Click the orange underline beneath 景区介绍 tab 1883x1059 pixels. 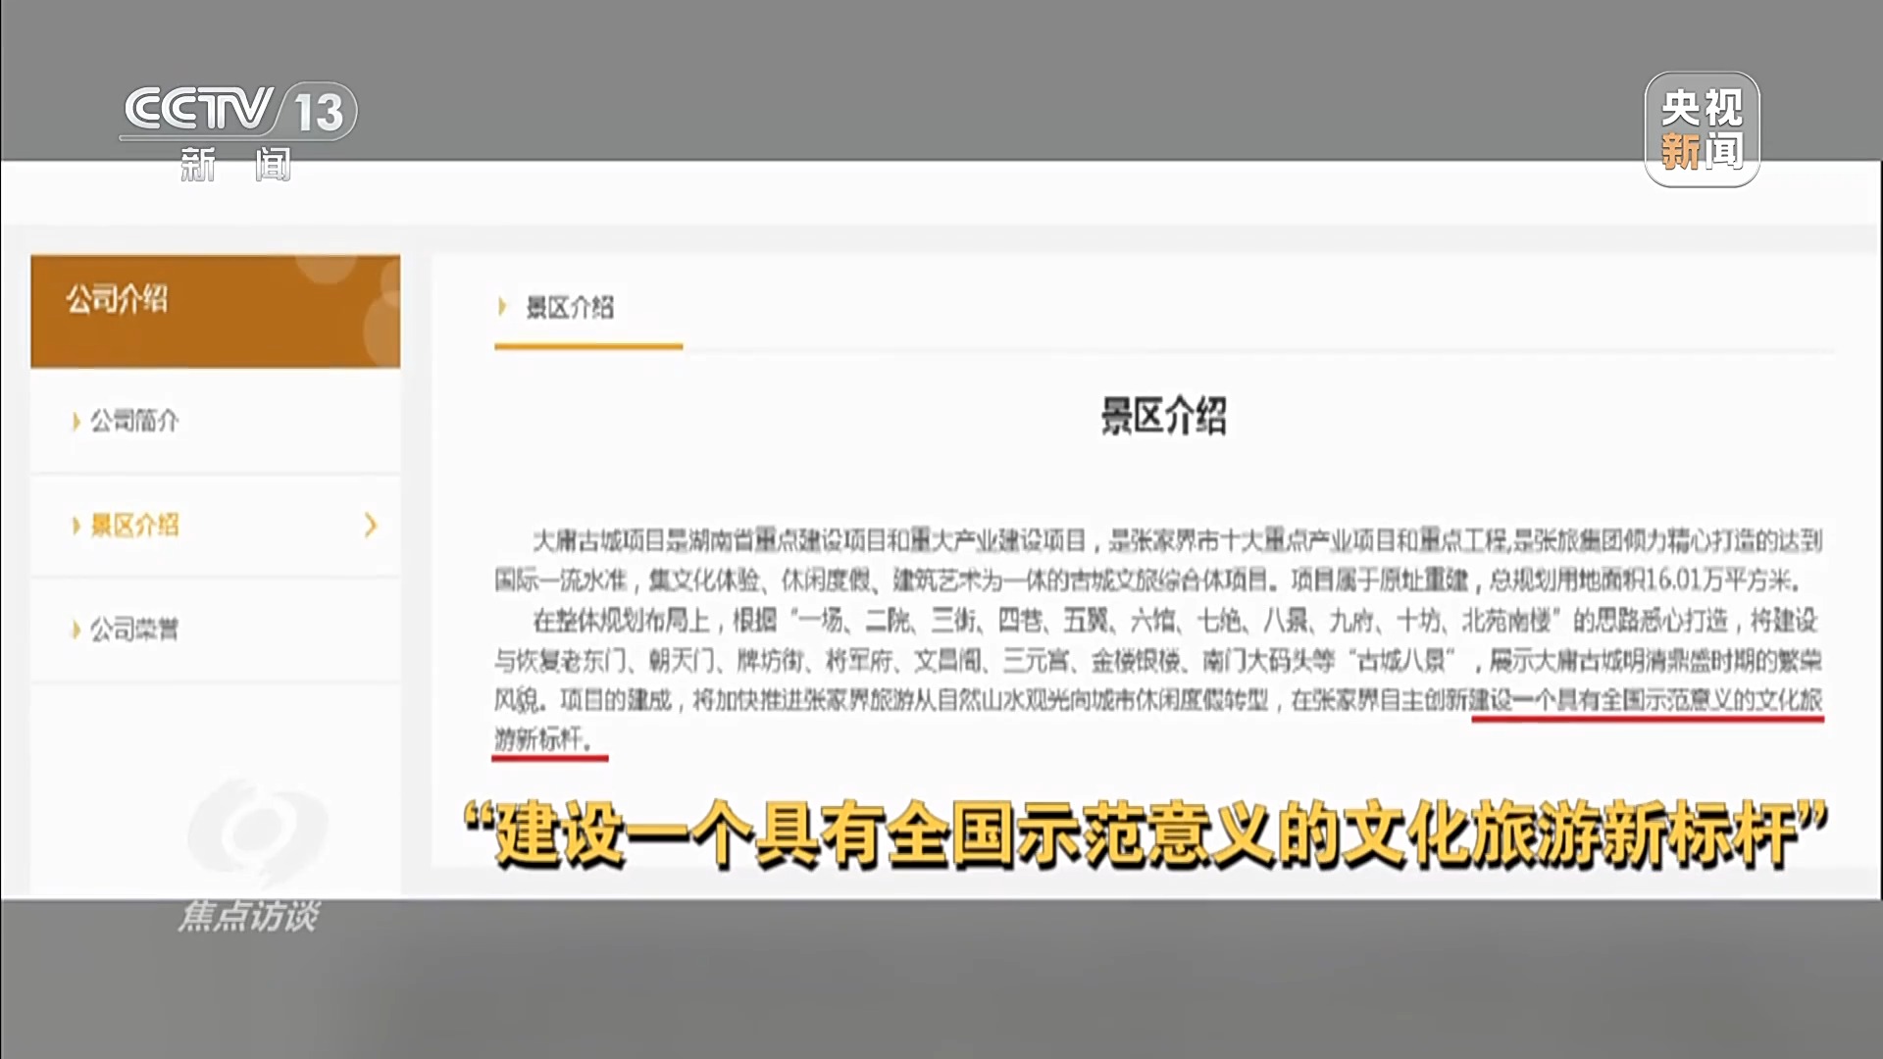[x=588, y=346]
